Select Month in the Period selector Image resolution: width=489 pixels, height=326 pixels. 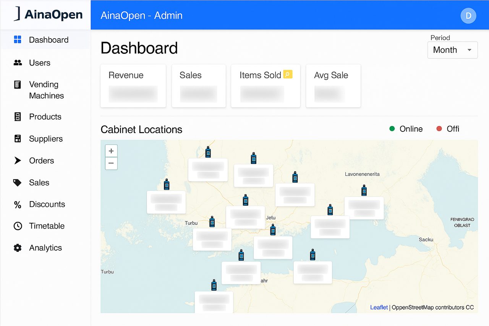coord(445,50)
